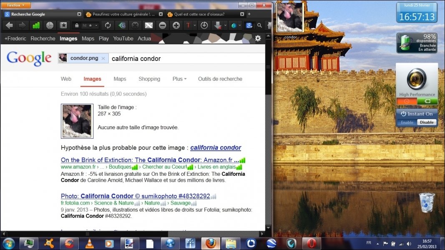
Task: Click Enable in Instant On gadget
Action: [x=407, y=122]
